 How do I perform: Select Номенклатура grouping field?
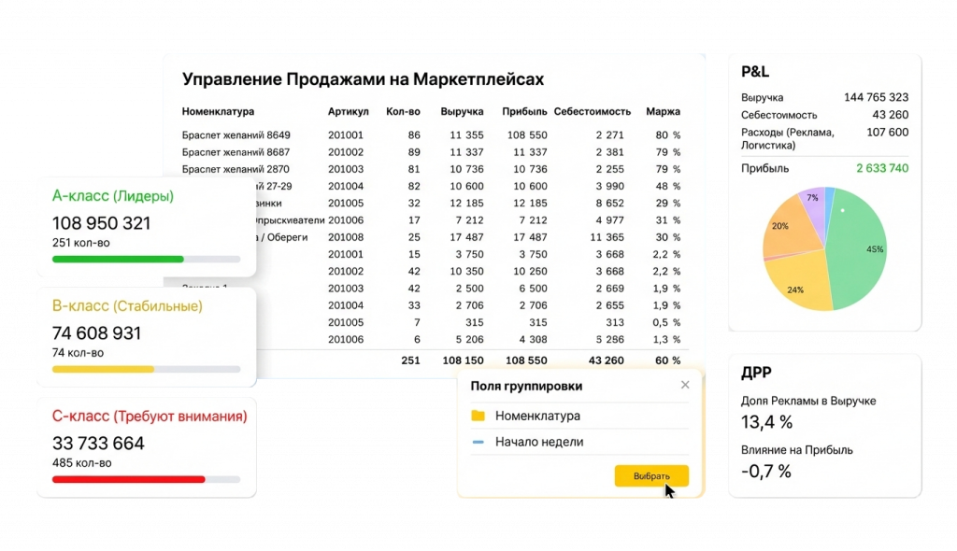[x=537, y=416]
